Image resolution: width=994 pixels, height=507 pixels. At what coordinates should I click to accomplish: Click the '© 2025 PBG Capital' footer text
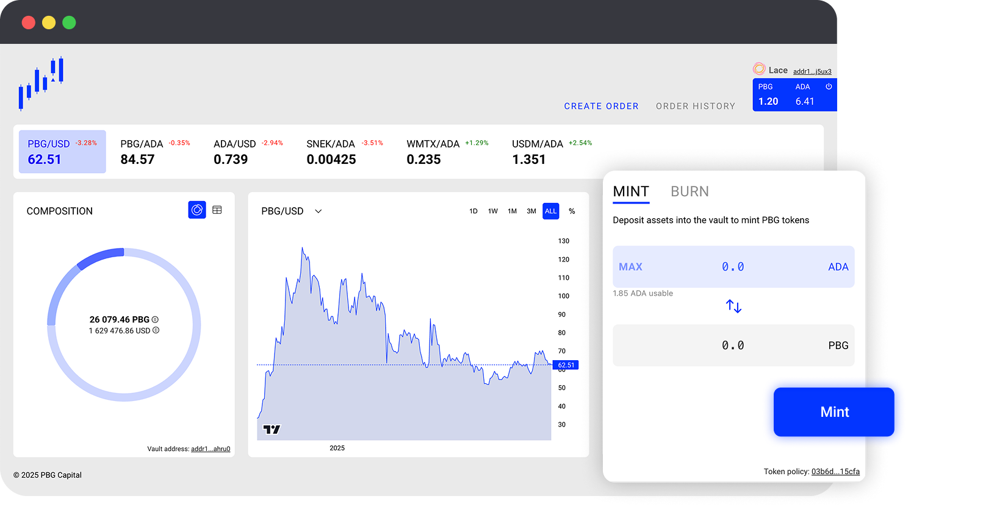click(48, 475)
